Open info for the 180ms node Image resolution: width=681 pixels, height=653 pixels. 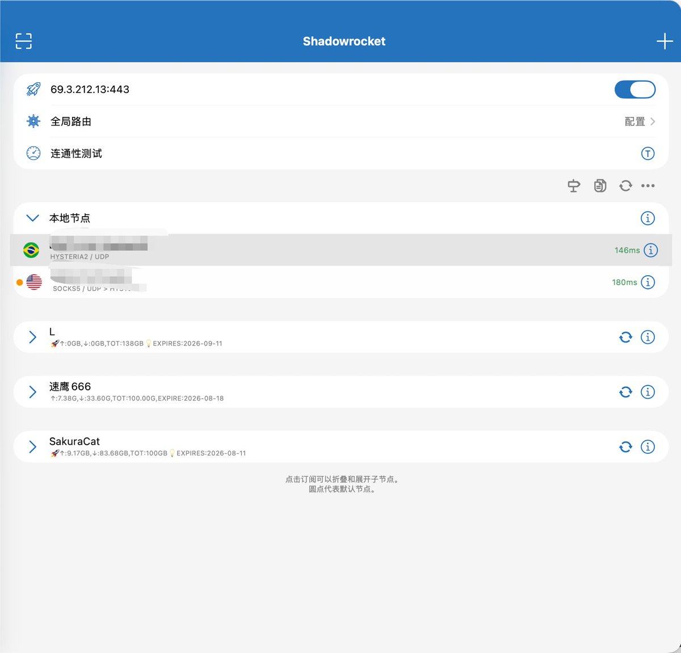[x=648, y=282]
